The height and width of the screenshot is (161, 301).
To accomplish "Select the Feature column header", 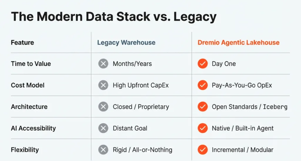I will click(22, 42).
